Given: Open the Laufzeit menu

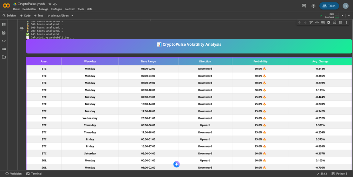Looking at the screenshot, I should click(x=70, y=9).
